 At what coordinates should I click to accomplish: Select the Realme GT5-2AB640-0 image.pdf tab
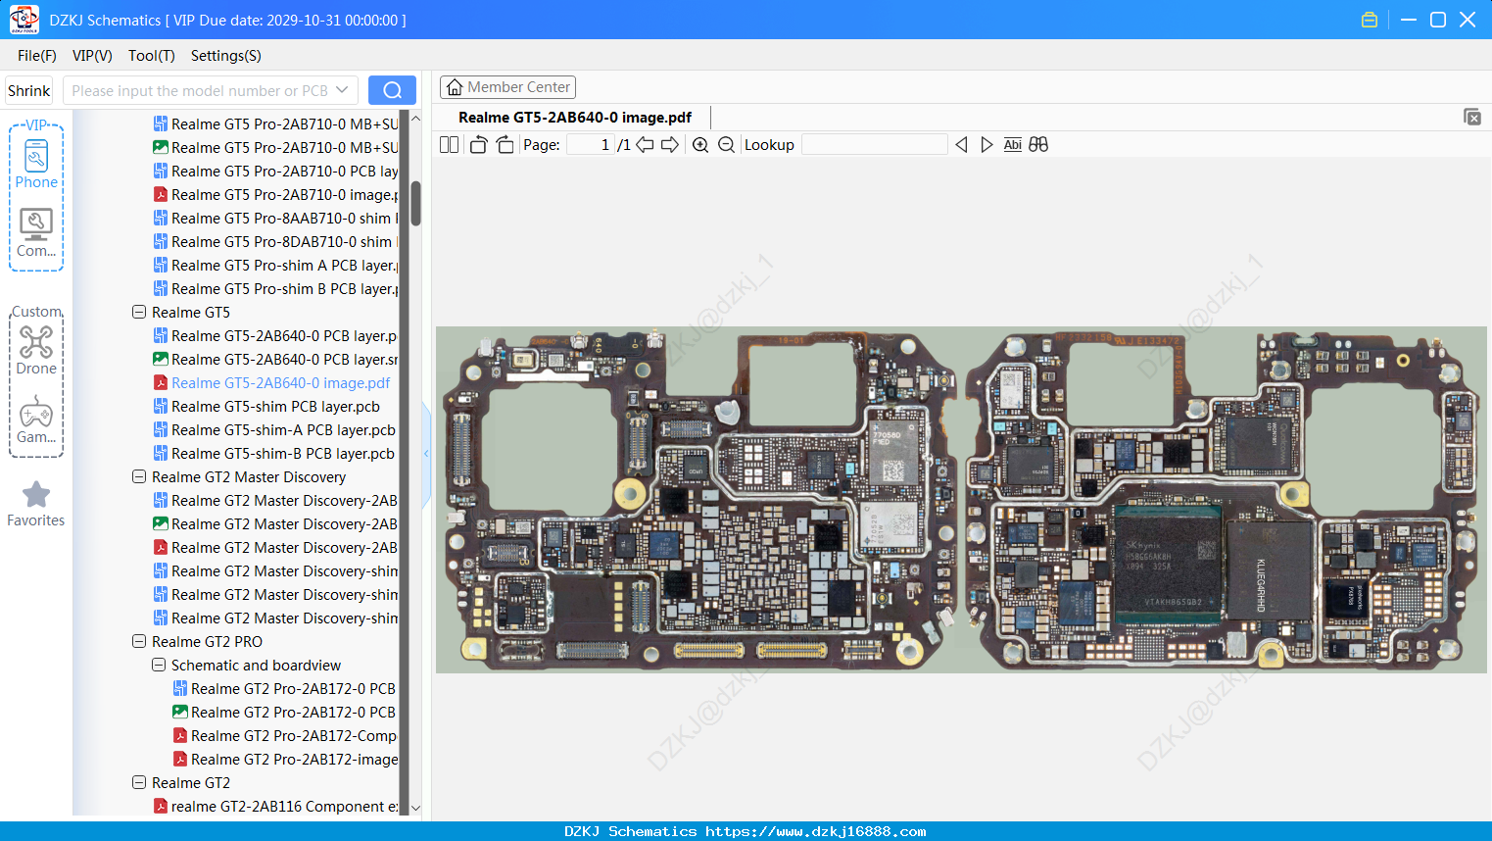[575, 118]
